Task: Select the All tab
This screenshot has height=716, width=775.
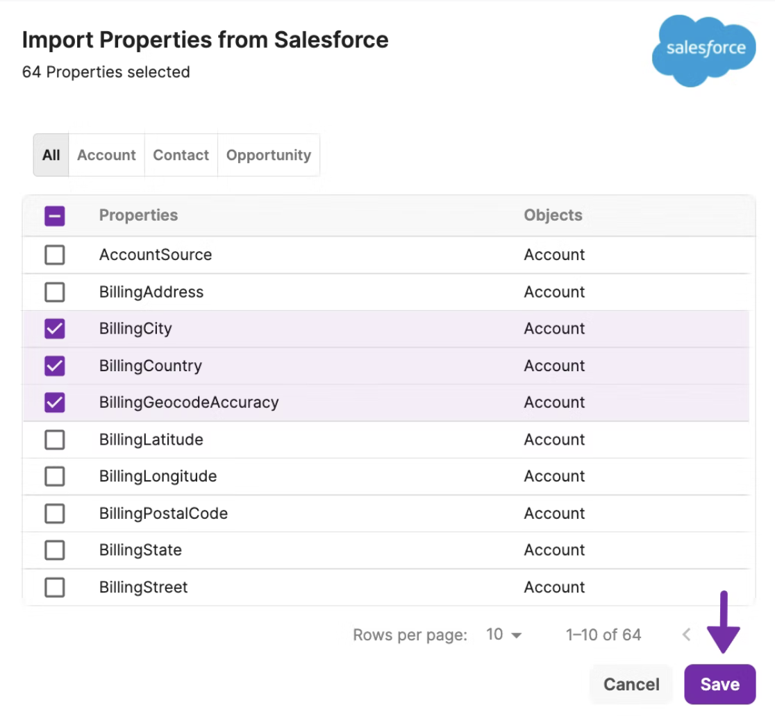Action: tap(51, 155)
